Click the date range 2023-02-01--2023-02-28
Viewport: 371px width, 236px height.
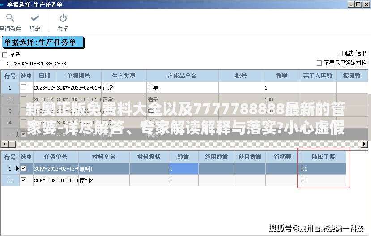pyautogui.click(x=36, y=64)
